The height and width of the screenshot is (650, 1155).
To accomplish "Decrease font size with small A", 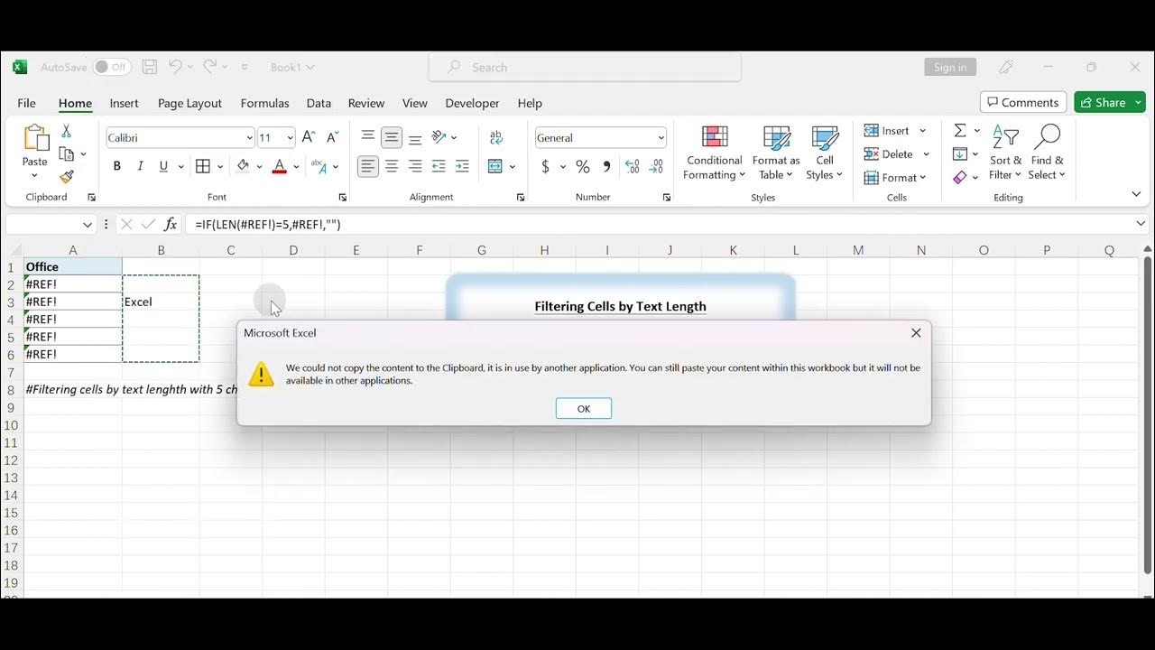I will click(x=332, y=137).
